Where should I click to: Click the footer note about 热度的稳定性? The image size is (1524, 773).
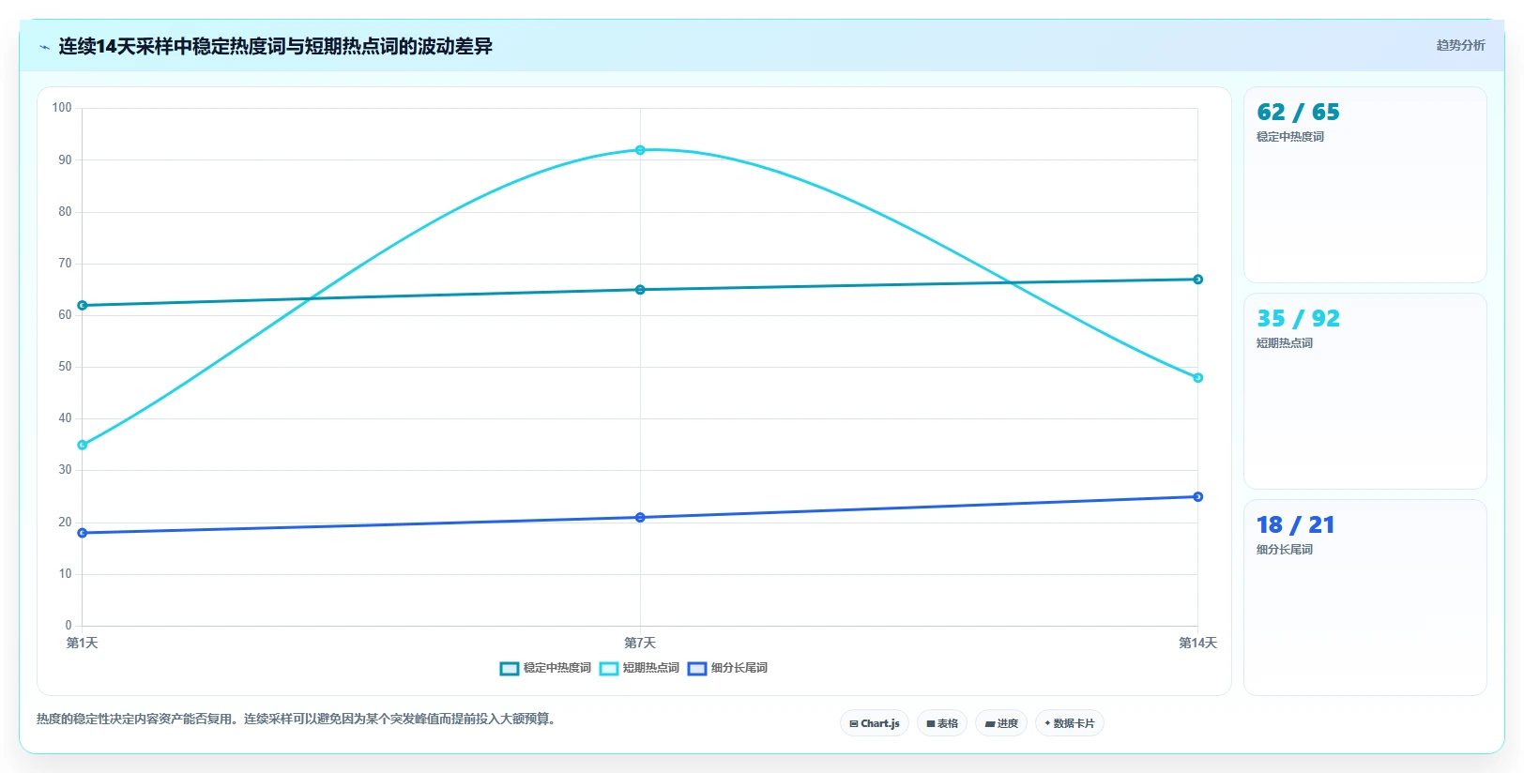[297, 720]
